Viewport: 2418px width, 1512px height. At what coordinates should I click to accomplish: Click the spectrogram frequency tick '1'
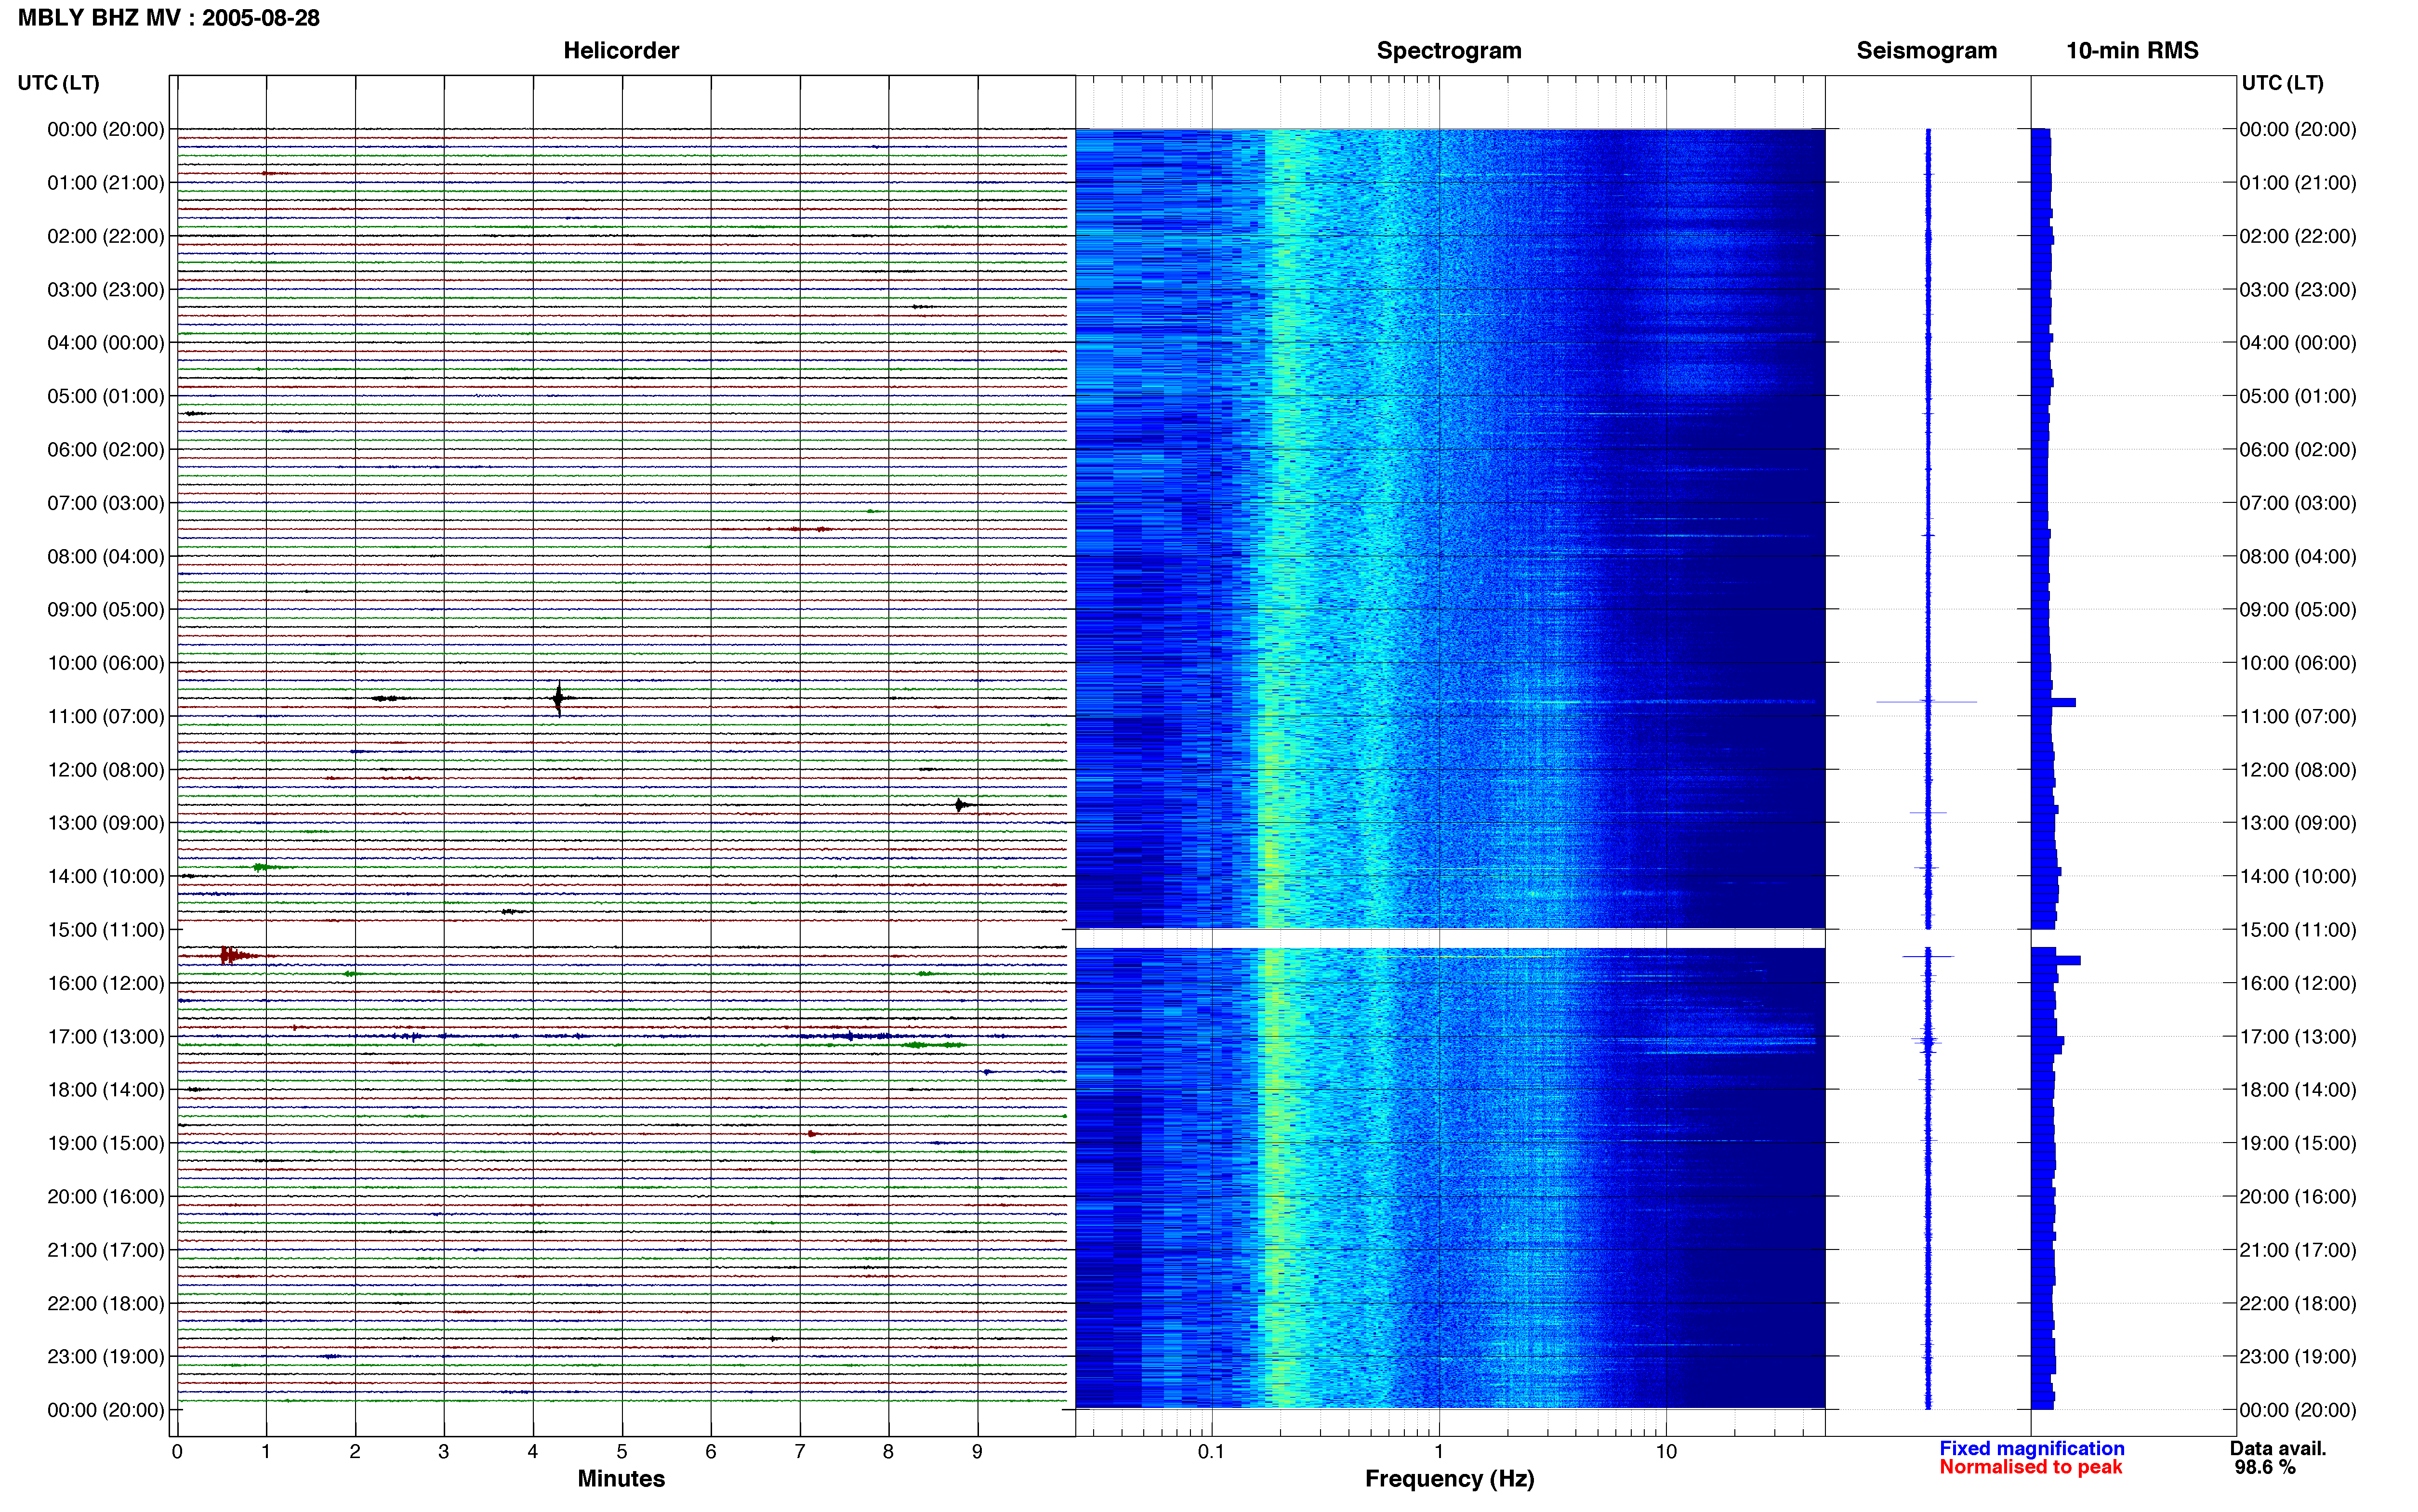(x=1439, y=1452)
